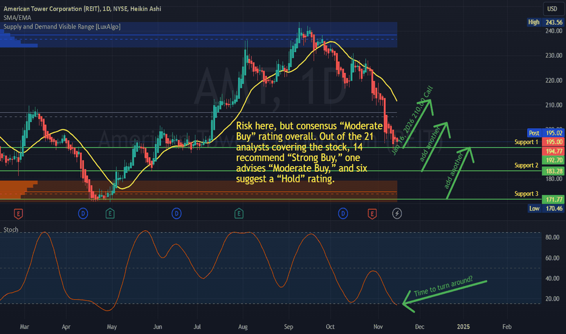
Task: Click the red earnings marker before November
Action: pos(372,214)
